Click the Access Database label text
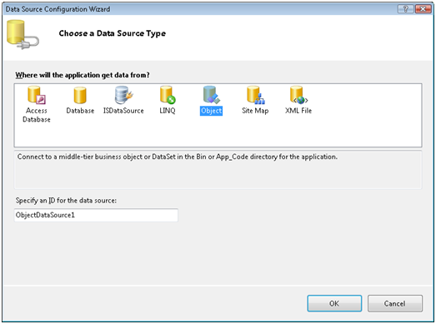 [37, 115]
